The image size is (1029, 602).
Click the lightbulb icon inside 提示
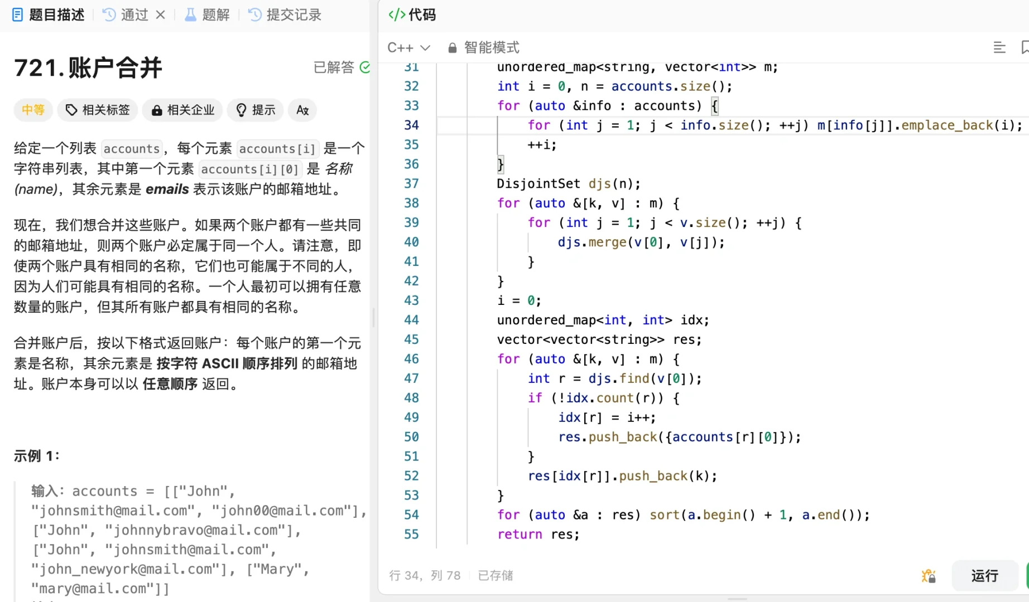[x=241, y=110]
